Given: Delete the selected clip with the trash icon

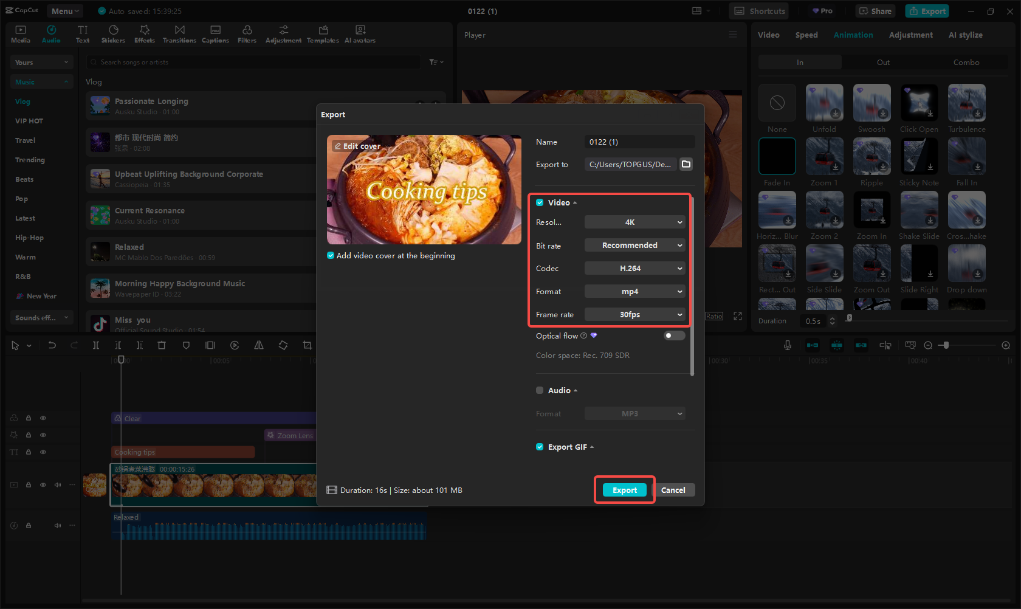Looking at the screenshot, I should (161, 345).
